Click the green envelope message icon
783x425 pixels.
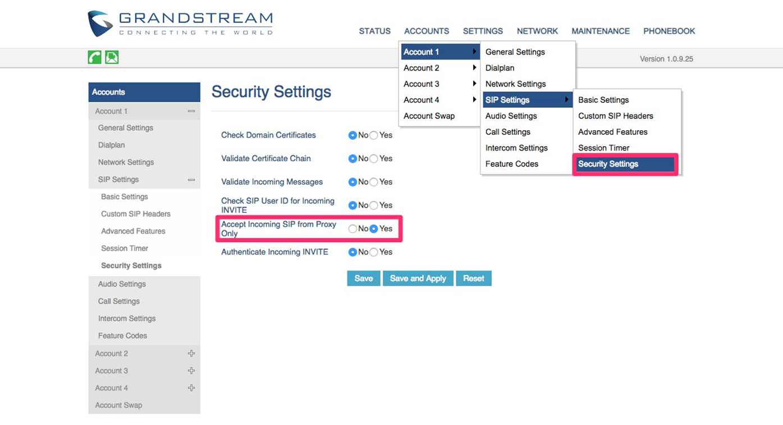coord(112,57)
